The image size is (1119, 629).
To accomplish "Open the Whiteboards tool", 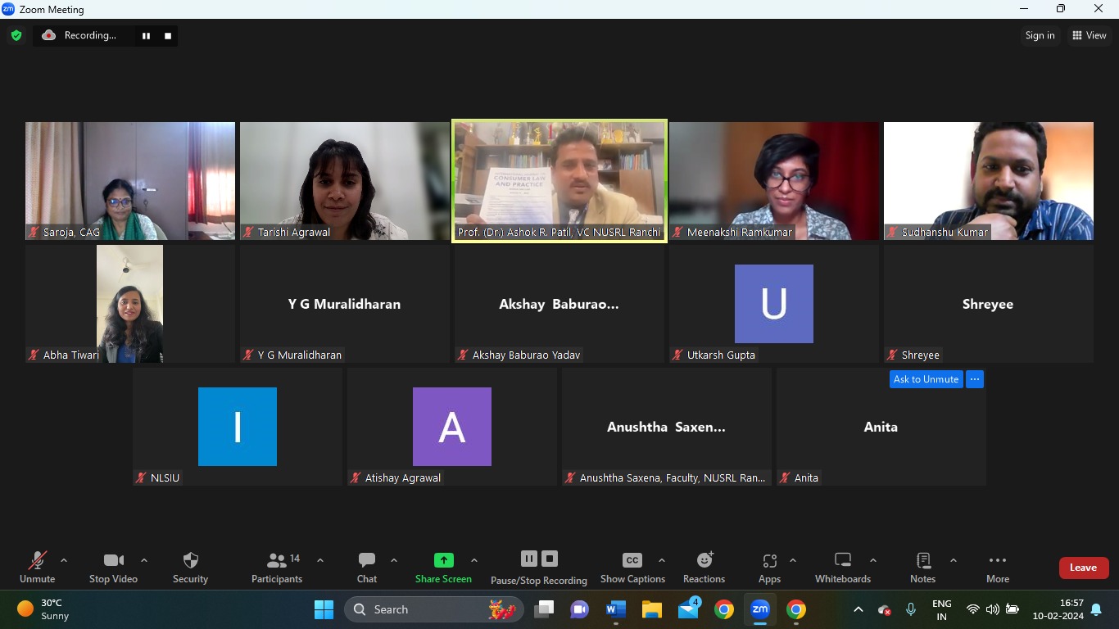I will tap(842, 561).
